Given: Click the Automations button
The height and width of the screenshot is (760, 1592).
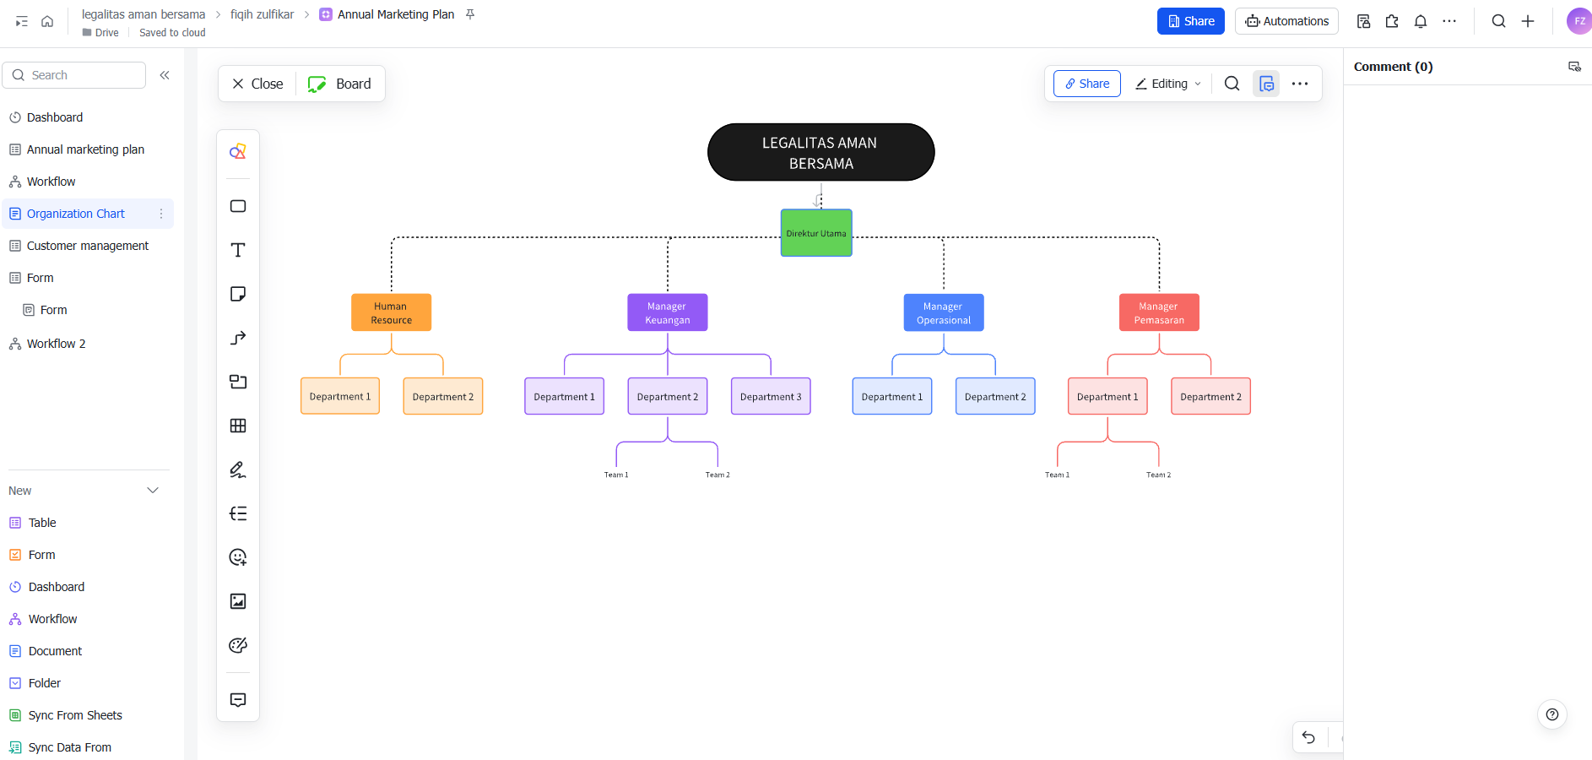Looking at the screenshot, I should 1286,21.
